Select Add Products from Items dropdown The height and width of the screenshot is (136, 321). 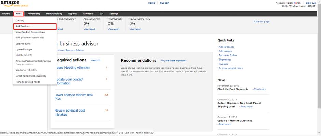23,26
